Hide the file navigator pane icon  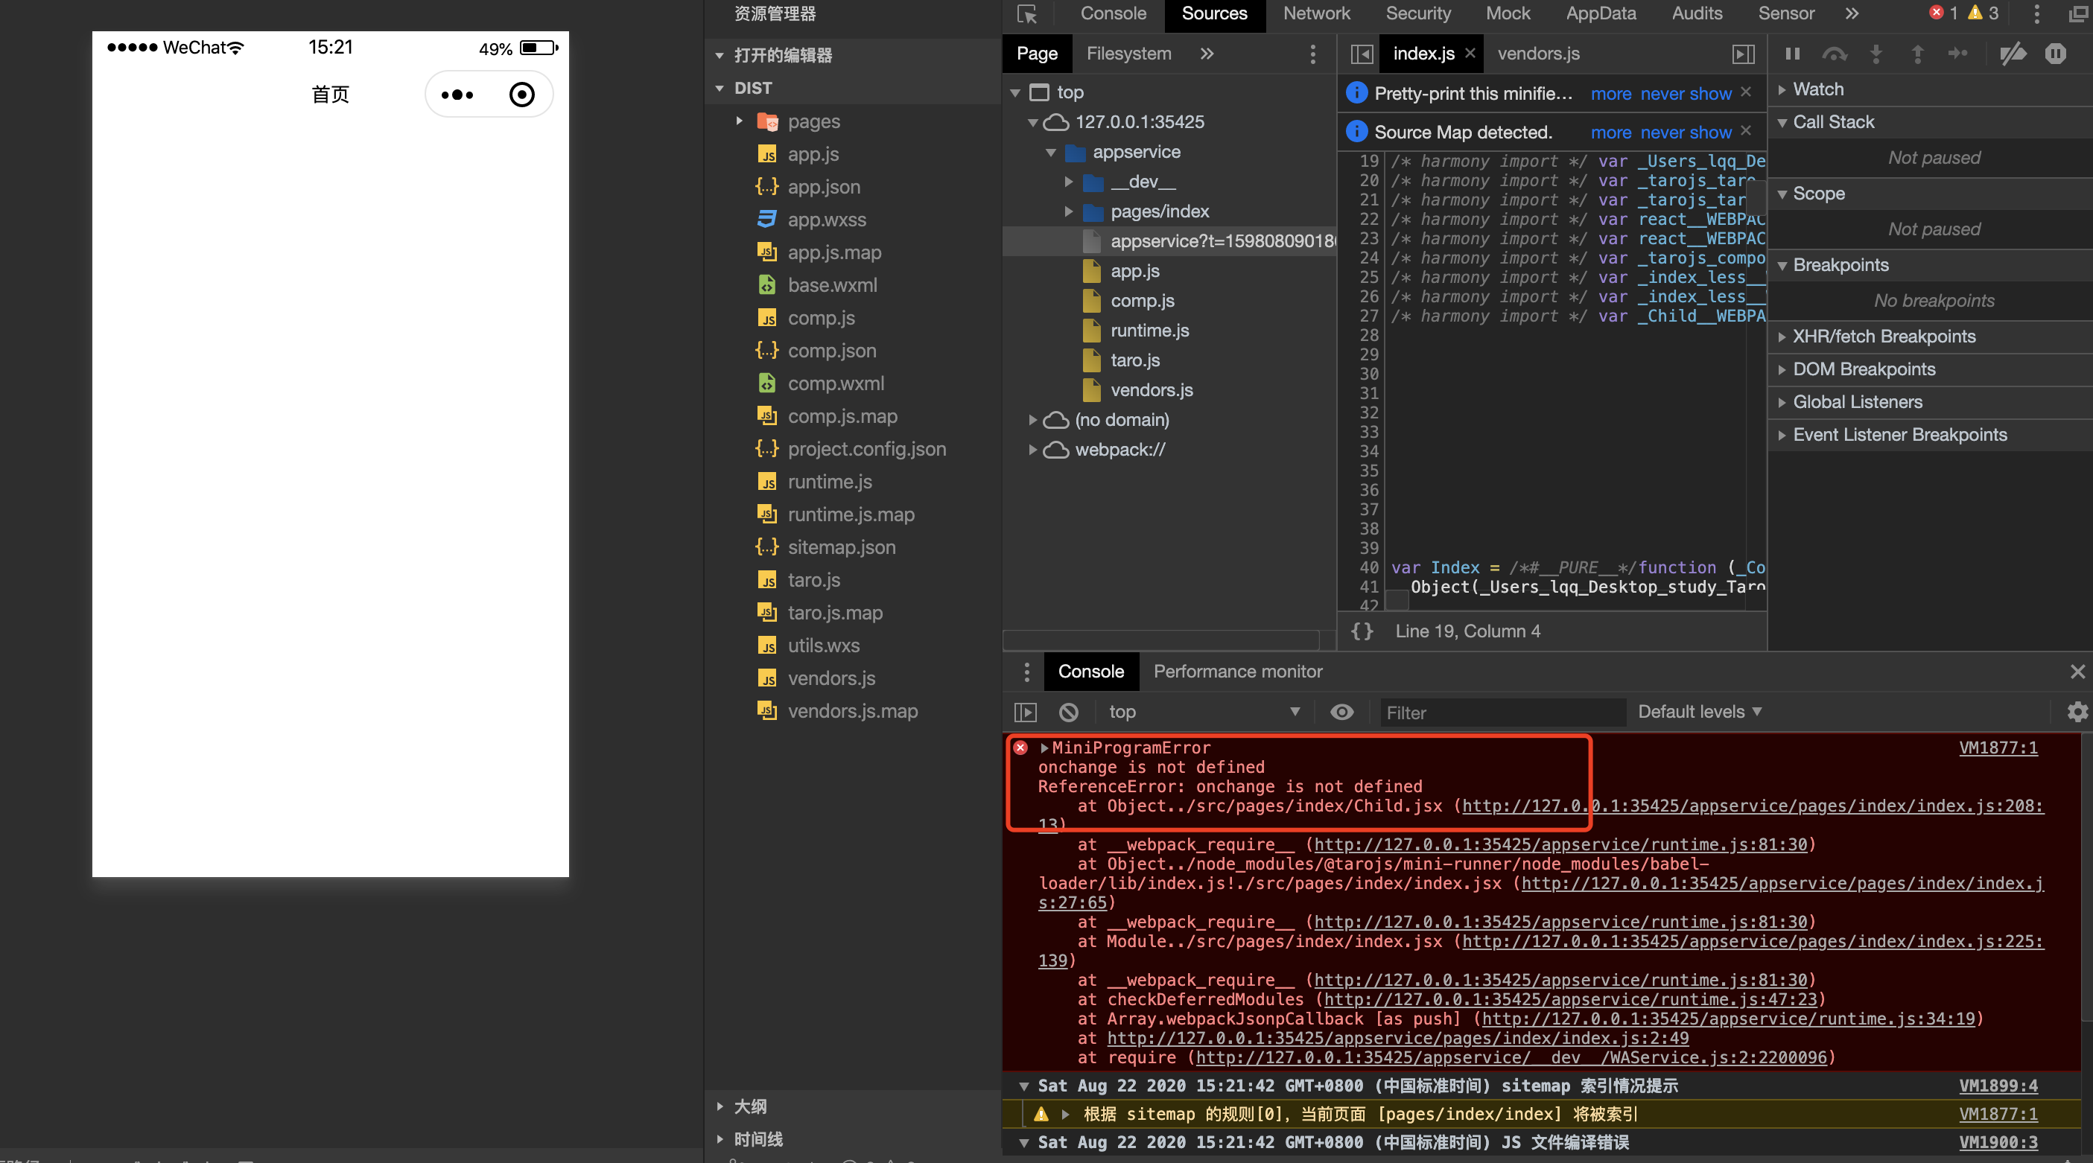[x=1362, y=54]
